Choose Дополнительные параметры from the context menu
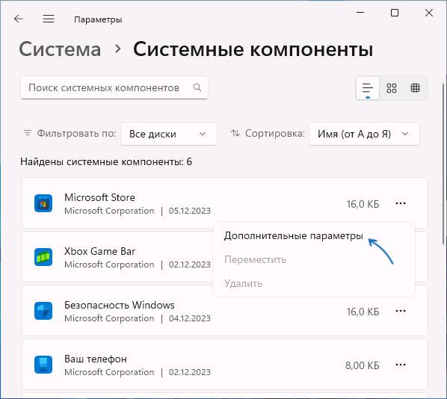Image resolution: width=447 pixels, height=399 pixels. point(293,235)
